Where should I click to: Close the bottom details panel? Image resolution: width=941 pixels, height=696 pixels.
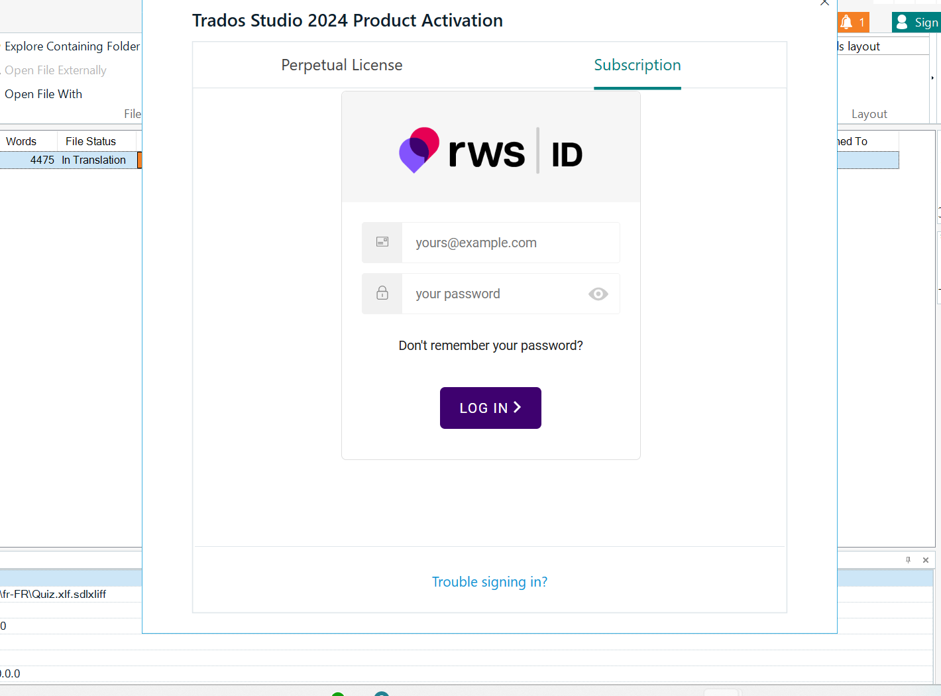point(926,560)
